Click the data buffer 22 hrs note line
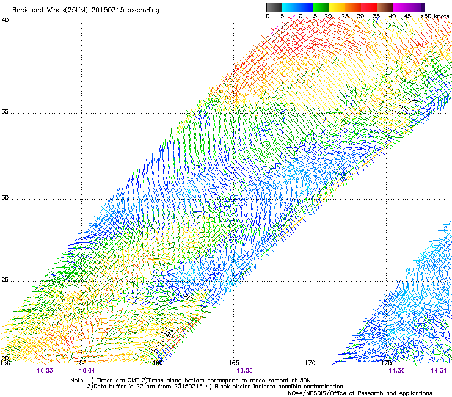The image size is (452, 397). pyautogui.click(x=215, y=387)
